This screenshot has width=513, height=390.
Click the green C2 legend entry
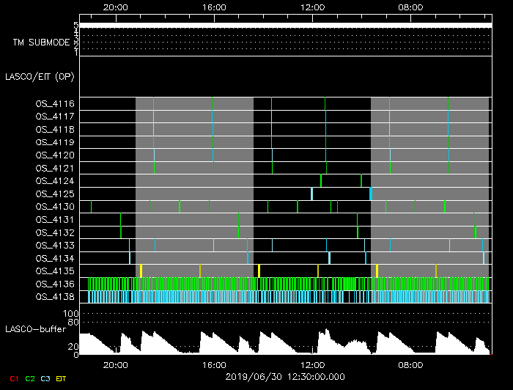coord(30,379)
